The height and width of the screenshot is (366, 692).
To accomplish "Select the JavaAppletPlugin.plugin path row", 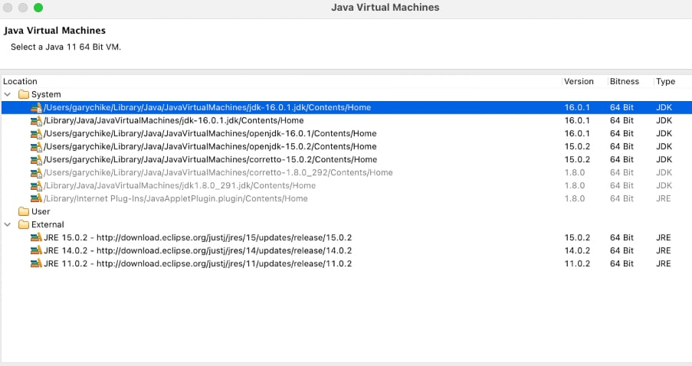I will [x=175, y=199].
